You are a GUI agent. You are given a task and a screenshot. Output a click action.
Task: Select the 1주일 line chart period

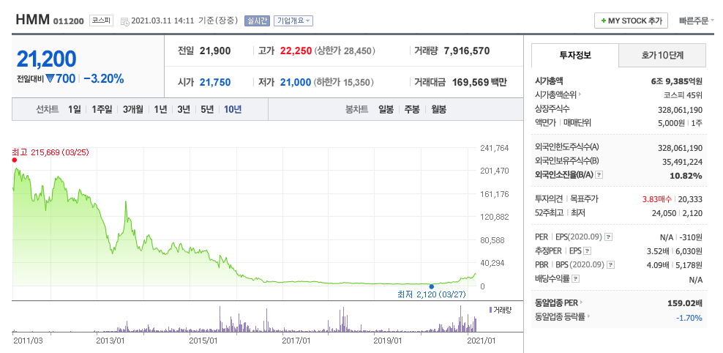(x=102, y=109)
